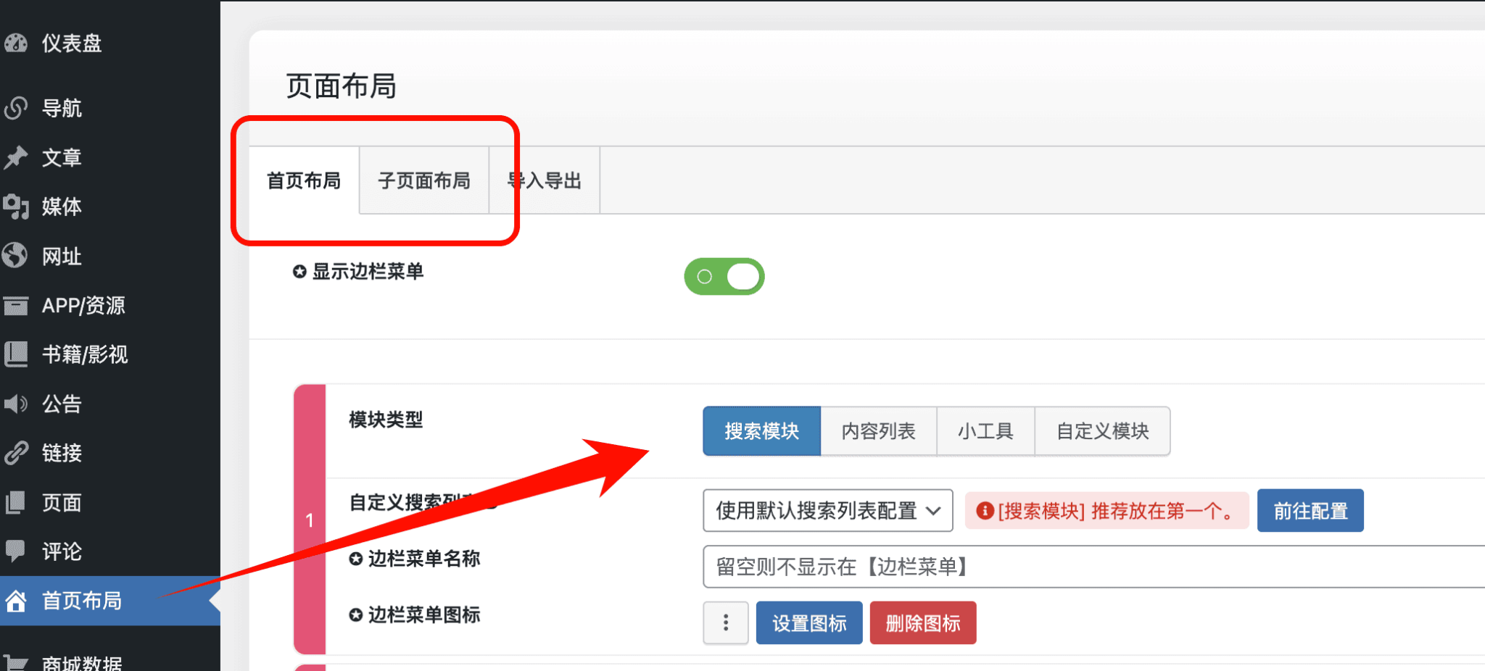Select 自定义模块 as module type
Viewport: 1485px width, 671px height.
pyautogui.click(x=1102, y=430)
